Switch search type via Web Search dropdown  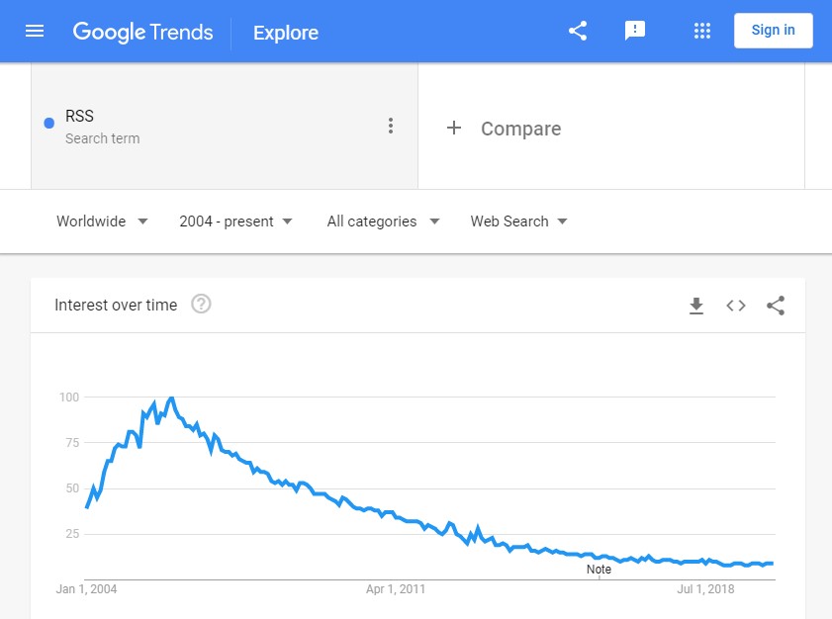pos(518,221)
